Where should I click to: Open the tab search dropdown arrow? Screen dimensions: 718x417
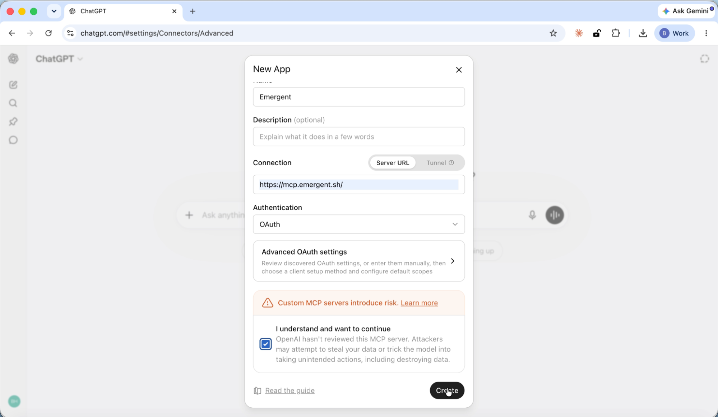click(x=54, y=11)
